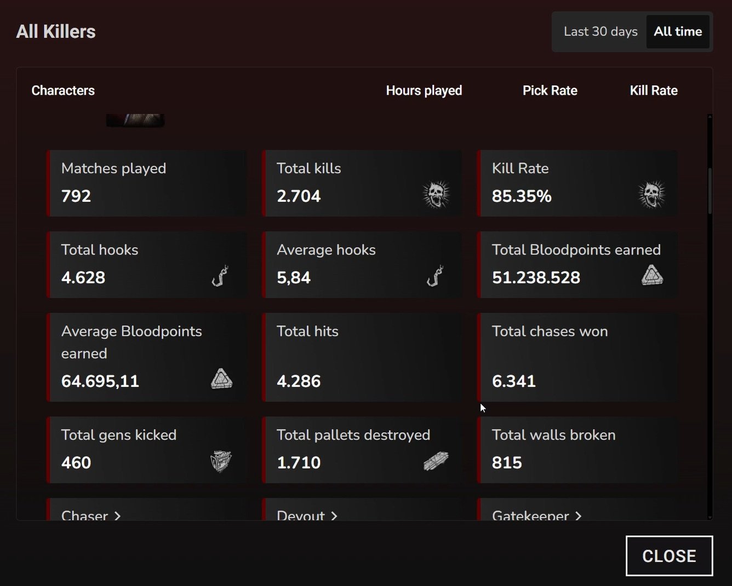Click the Total walls broken label
Image resolution: width=732 pixels, height=586 pixels.
pyautogui.click(x=553, y=435)
